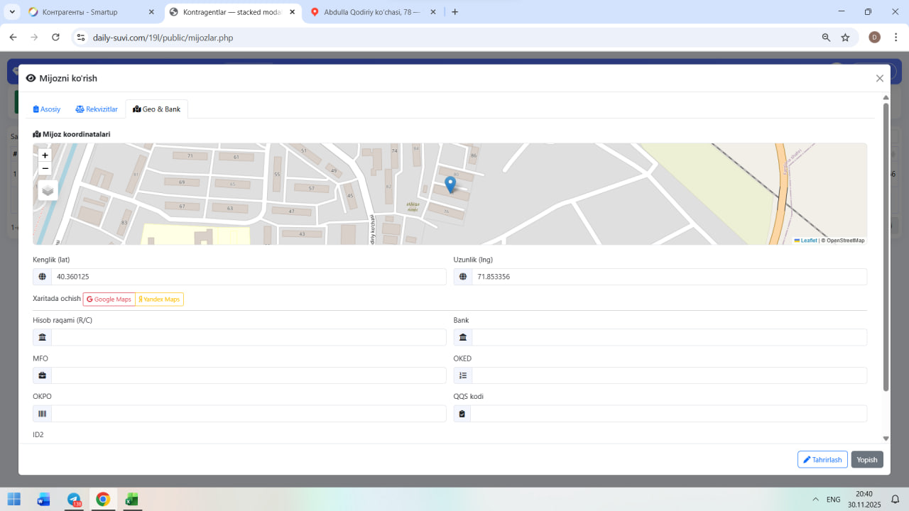Bookmark this page with the star icon

pos(845,38)
